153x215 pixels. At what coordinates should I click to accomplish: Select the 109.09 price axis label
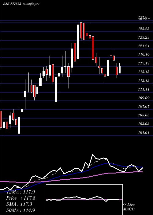click(144, 98)
